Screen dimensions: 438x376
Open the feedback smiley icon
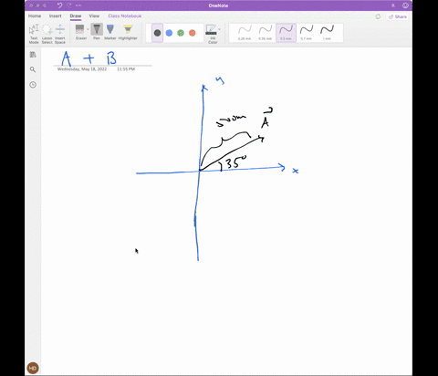point(405,5)
